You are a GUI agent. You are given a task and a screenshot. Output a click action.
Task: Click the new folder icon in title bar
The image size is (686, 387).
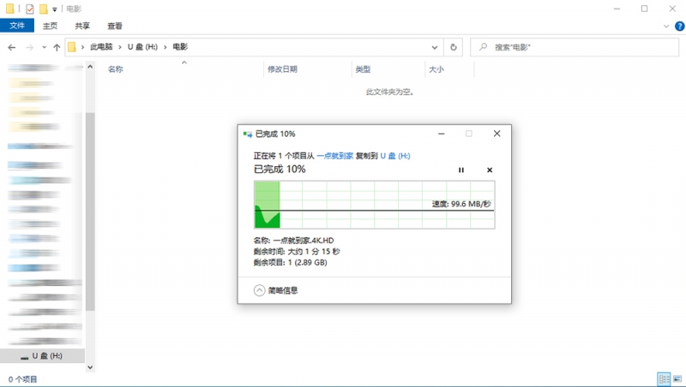(44, 9)
